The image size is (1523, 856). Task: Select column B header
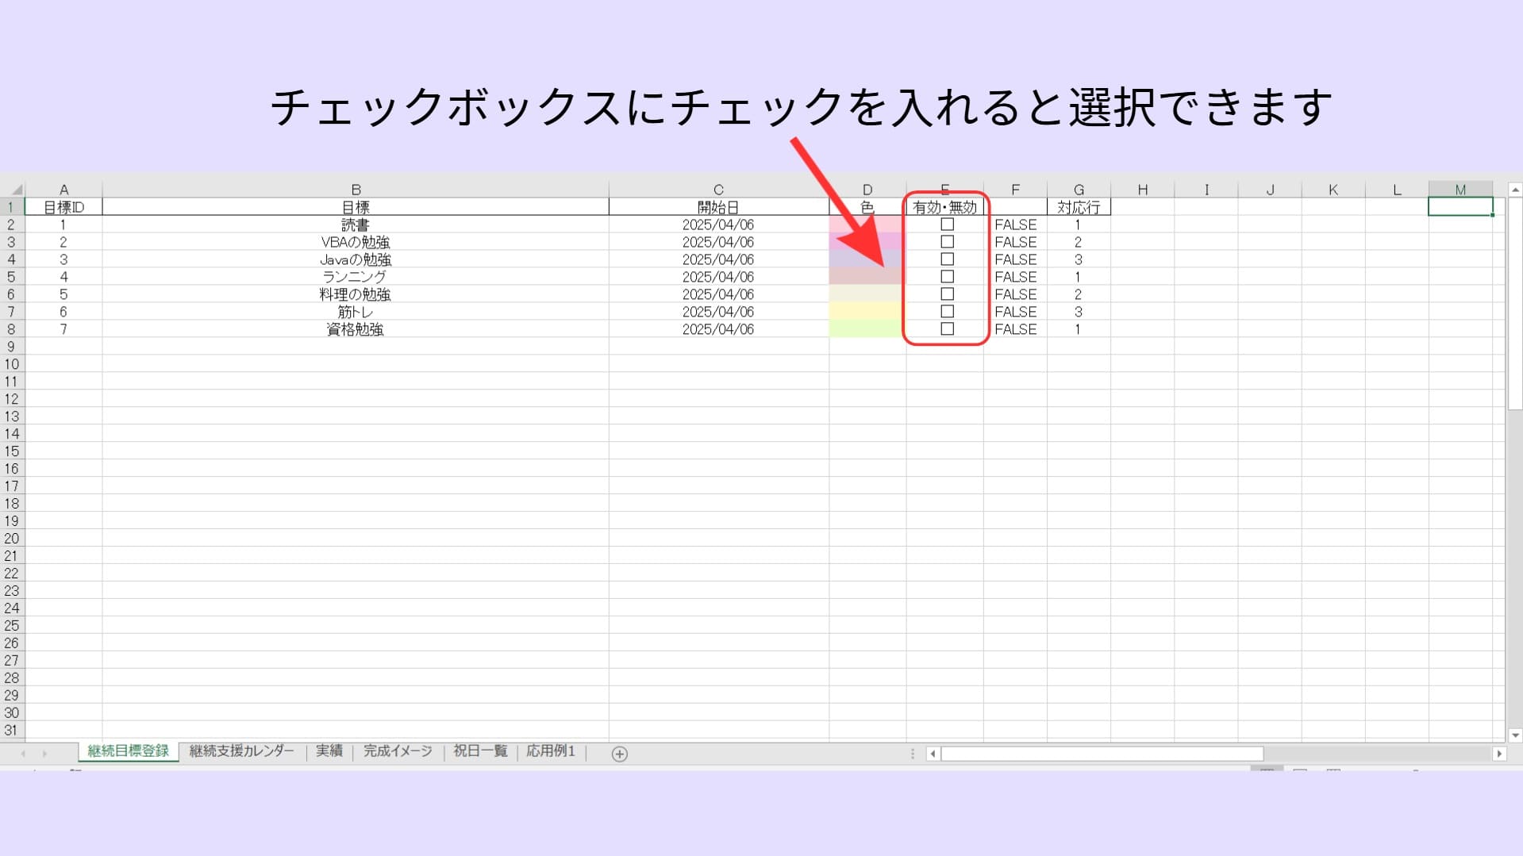click(x=356, y=190)
